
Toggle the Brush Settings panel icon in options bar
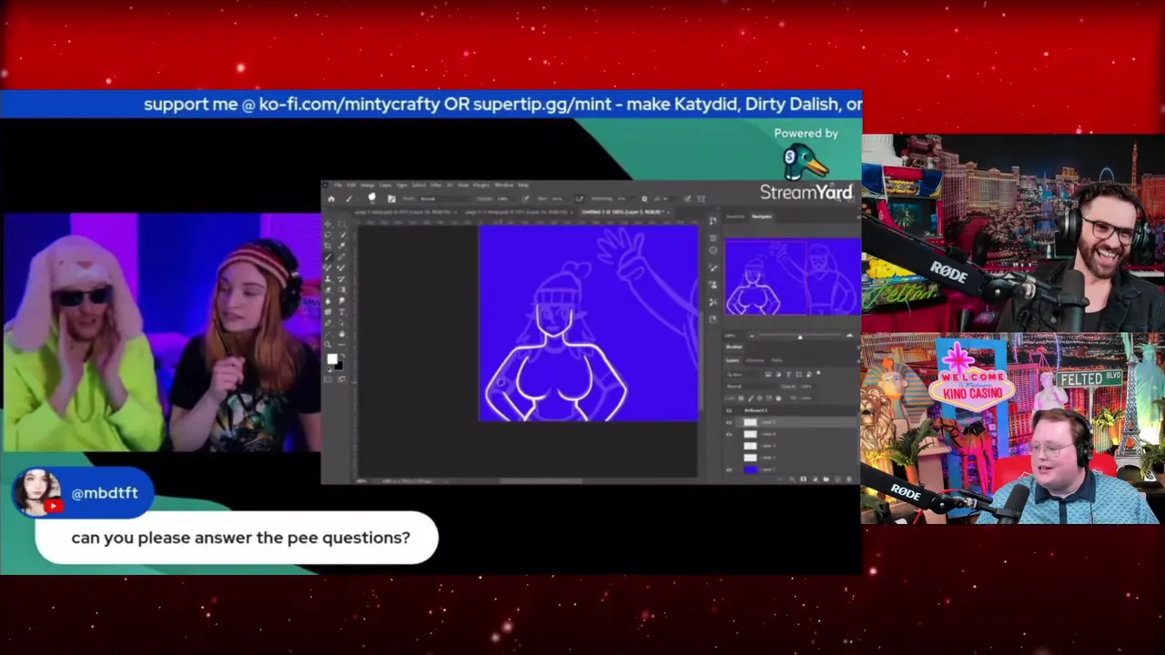tap(391, 199)
